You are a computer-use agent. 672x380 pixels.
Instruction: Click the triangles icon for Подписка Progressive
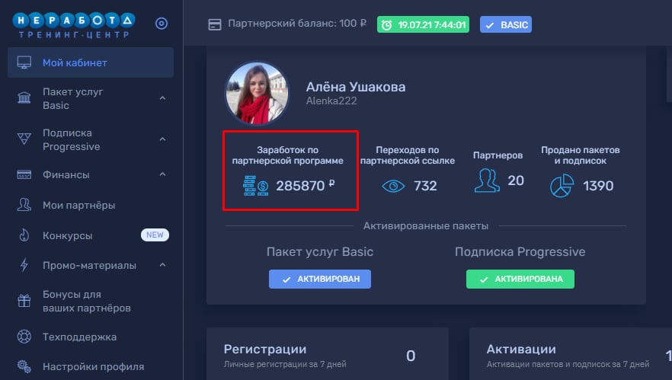[24, 139]
